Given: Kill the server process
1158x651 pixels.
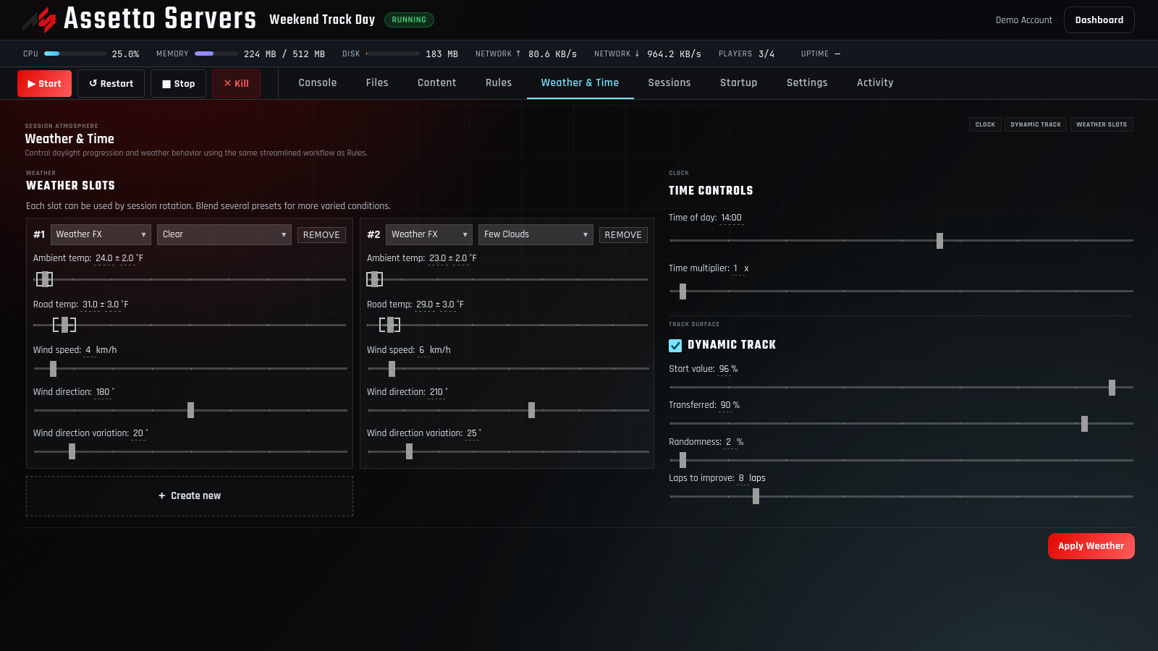Looking at the screenshot, I should point(236,84).
